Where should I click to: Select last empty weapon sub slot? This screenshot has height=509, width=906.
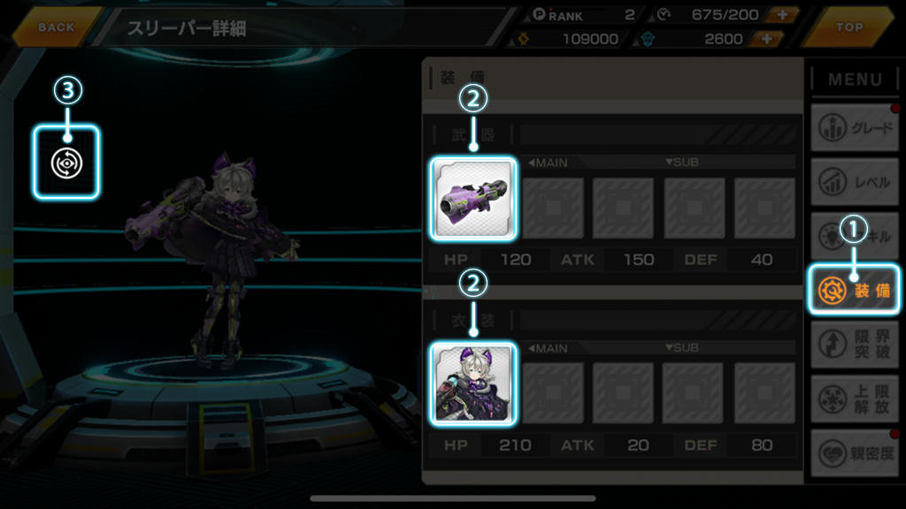point(764,208)
